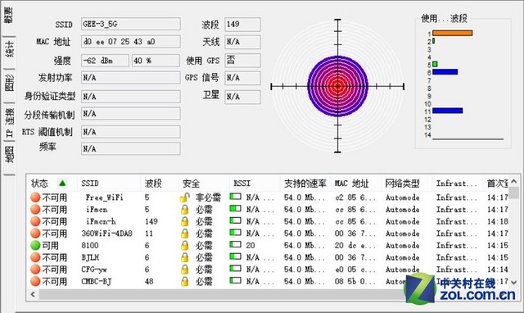Click the padlock icon in CFG-yw row

pos(184,270)
